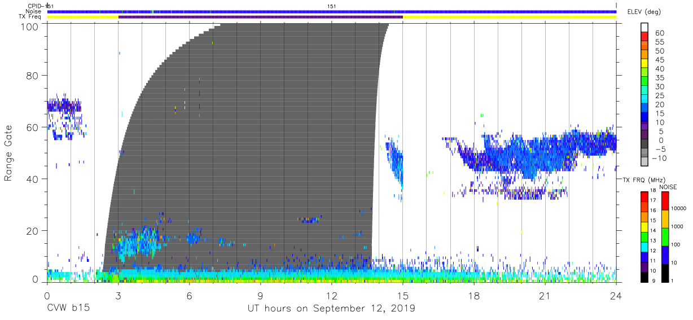
Task: Click the '1000' label on NOISE legend
Action: pos(678,226)
